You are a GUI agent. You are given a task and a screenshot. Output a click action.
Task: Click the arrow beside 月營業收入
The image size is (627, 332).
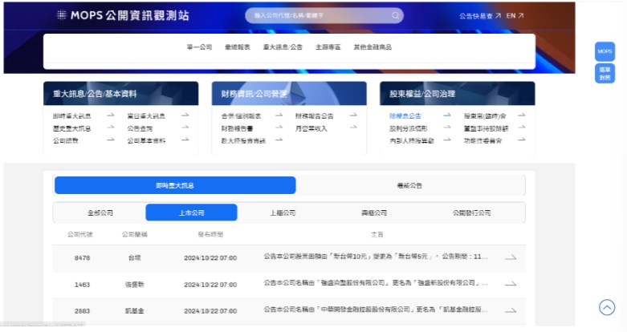353,128
